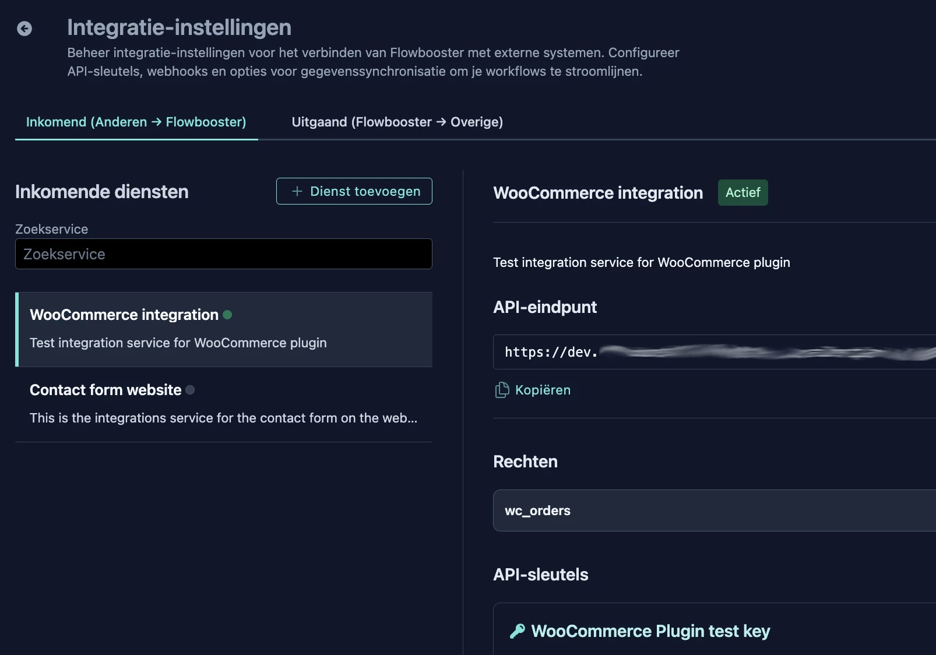Switch to Uitgaand (Flowbooster → Overige) tab
Screen dimensions: 936x655
click(397, 122)
